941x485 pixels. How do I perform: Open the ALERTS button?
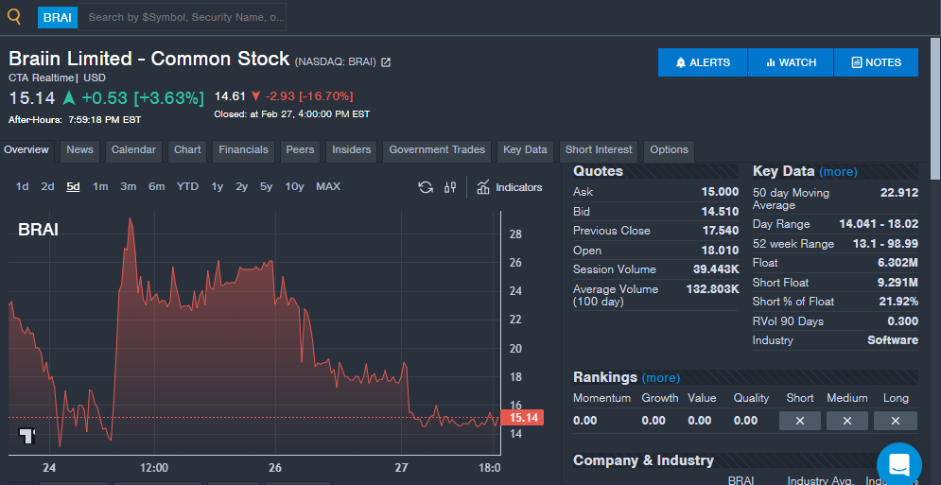(x=702, y=62)
